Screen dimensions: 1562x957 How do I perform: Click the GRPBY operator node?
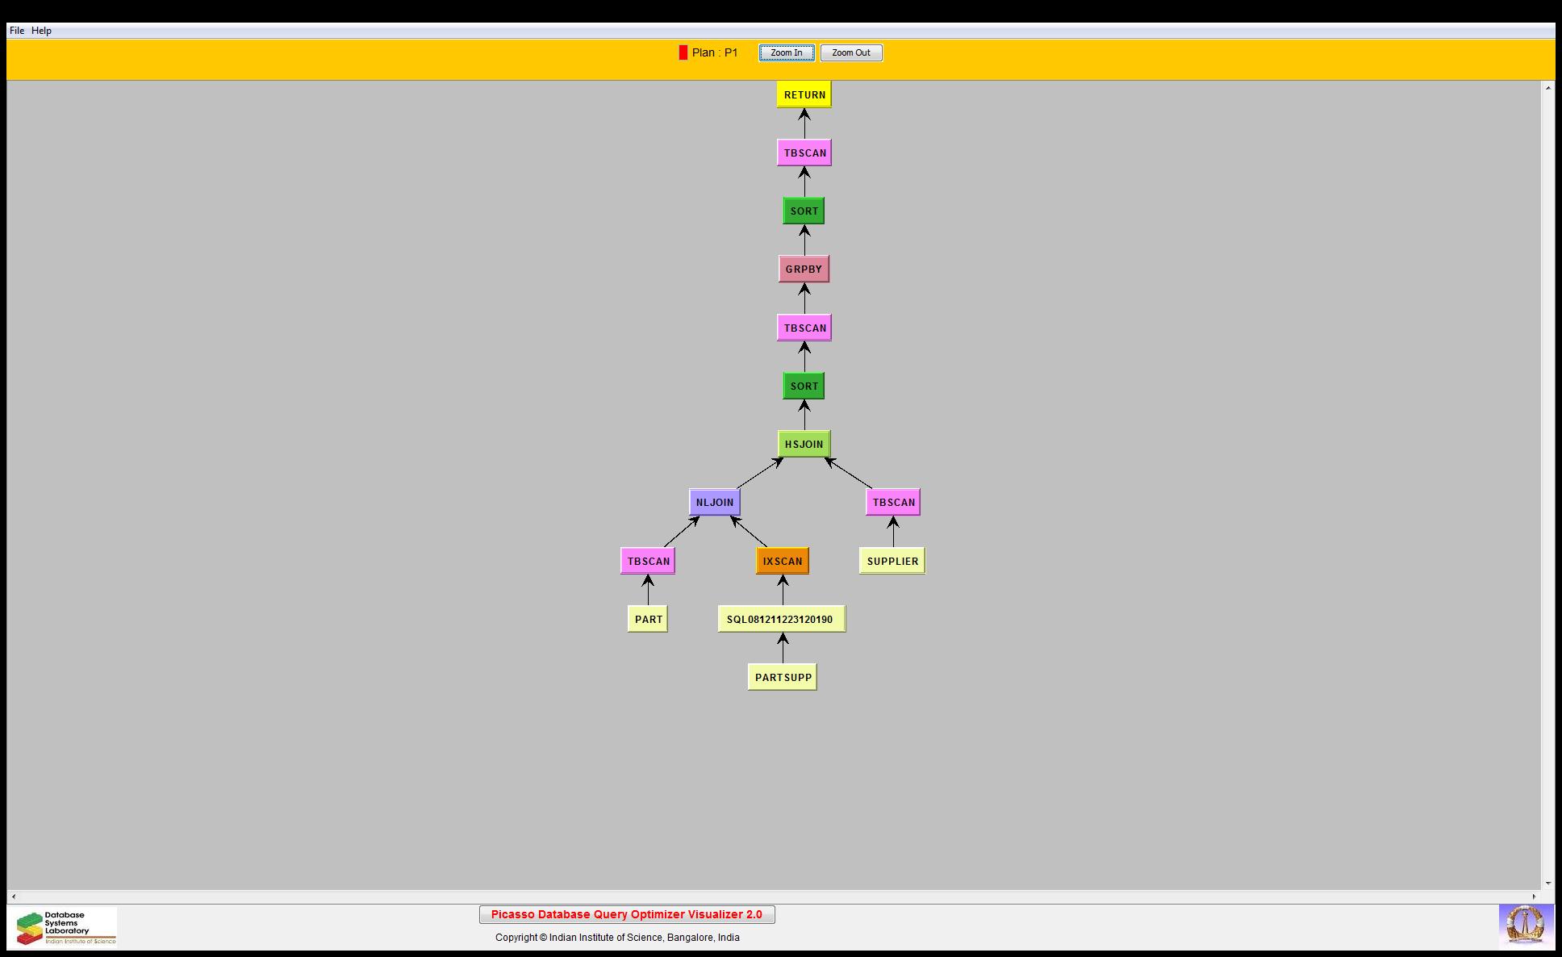[x=804, y=270]
